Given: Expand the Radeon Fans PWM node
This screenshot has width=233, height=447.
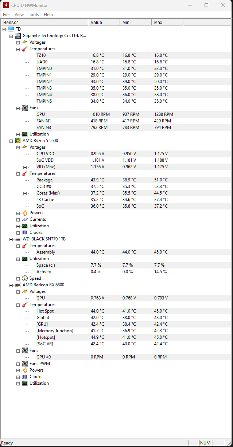Looking at the screenshot, I should click(18, 364).
